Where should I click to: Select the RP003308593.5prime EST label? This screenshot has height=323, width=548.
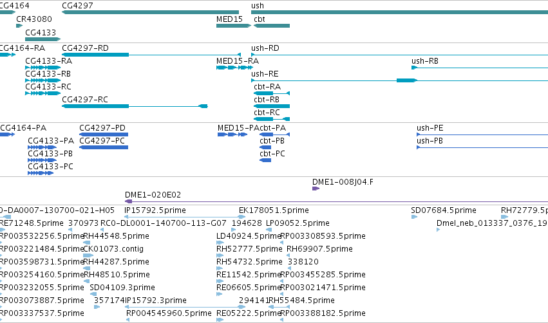click(x=323, y=236)
